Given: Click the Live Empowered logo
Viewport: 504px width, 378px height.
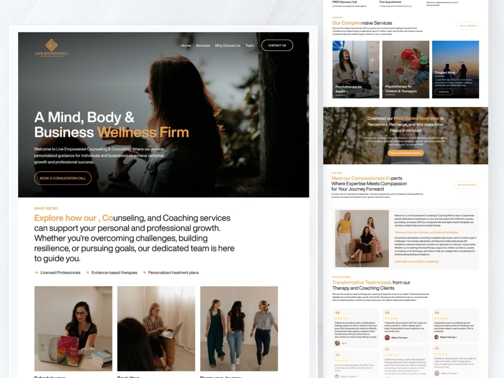Looking at the screenshot, I should (x=51, y=47).
